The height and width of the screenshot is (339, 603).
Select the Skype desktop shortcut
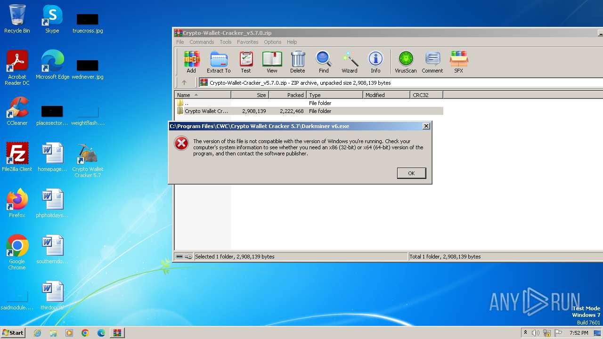[x=52, y=19]
